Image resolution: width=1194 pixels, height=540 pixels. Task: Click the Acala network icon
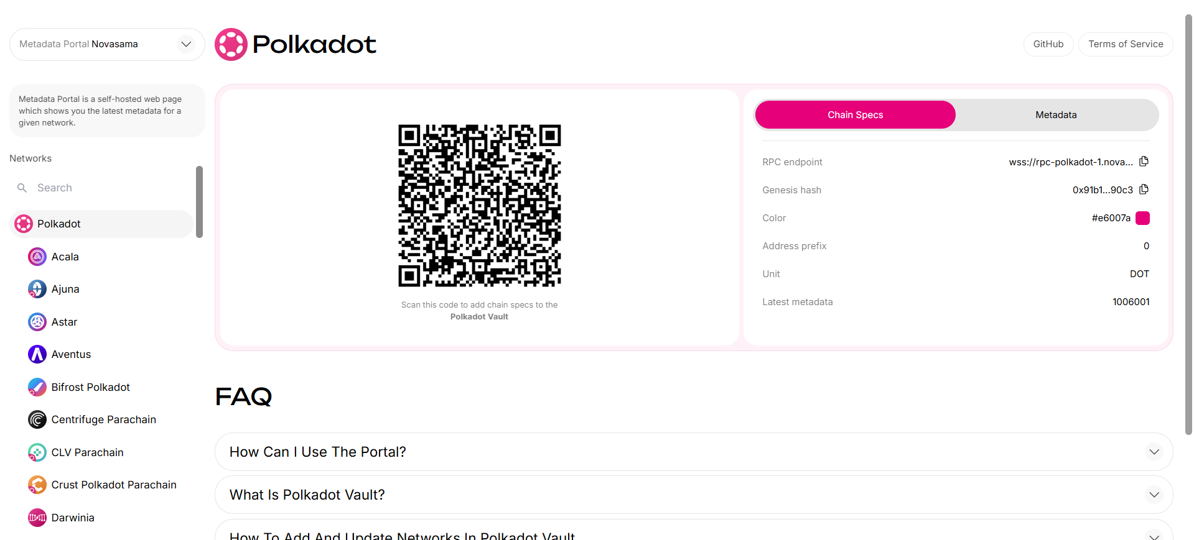[x=37, y=257]
